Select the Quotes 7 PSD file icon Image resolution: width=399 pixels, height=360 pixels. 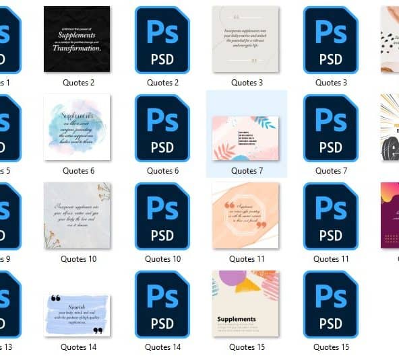pos(331,128)
